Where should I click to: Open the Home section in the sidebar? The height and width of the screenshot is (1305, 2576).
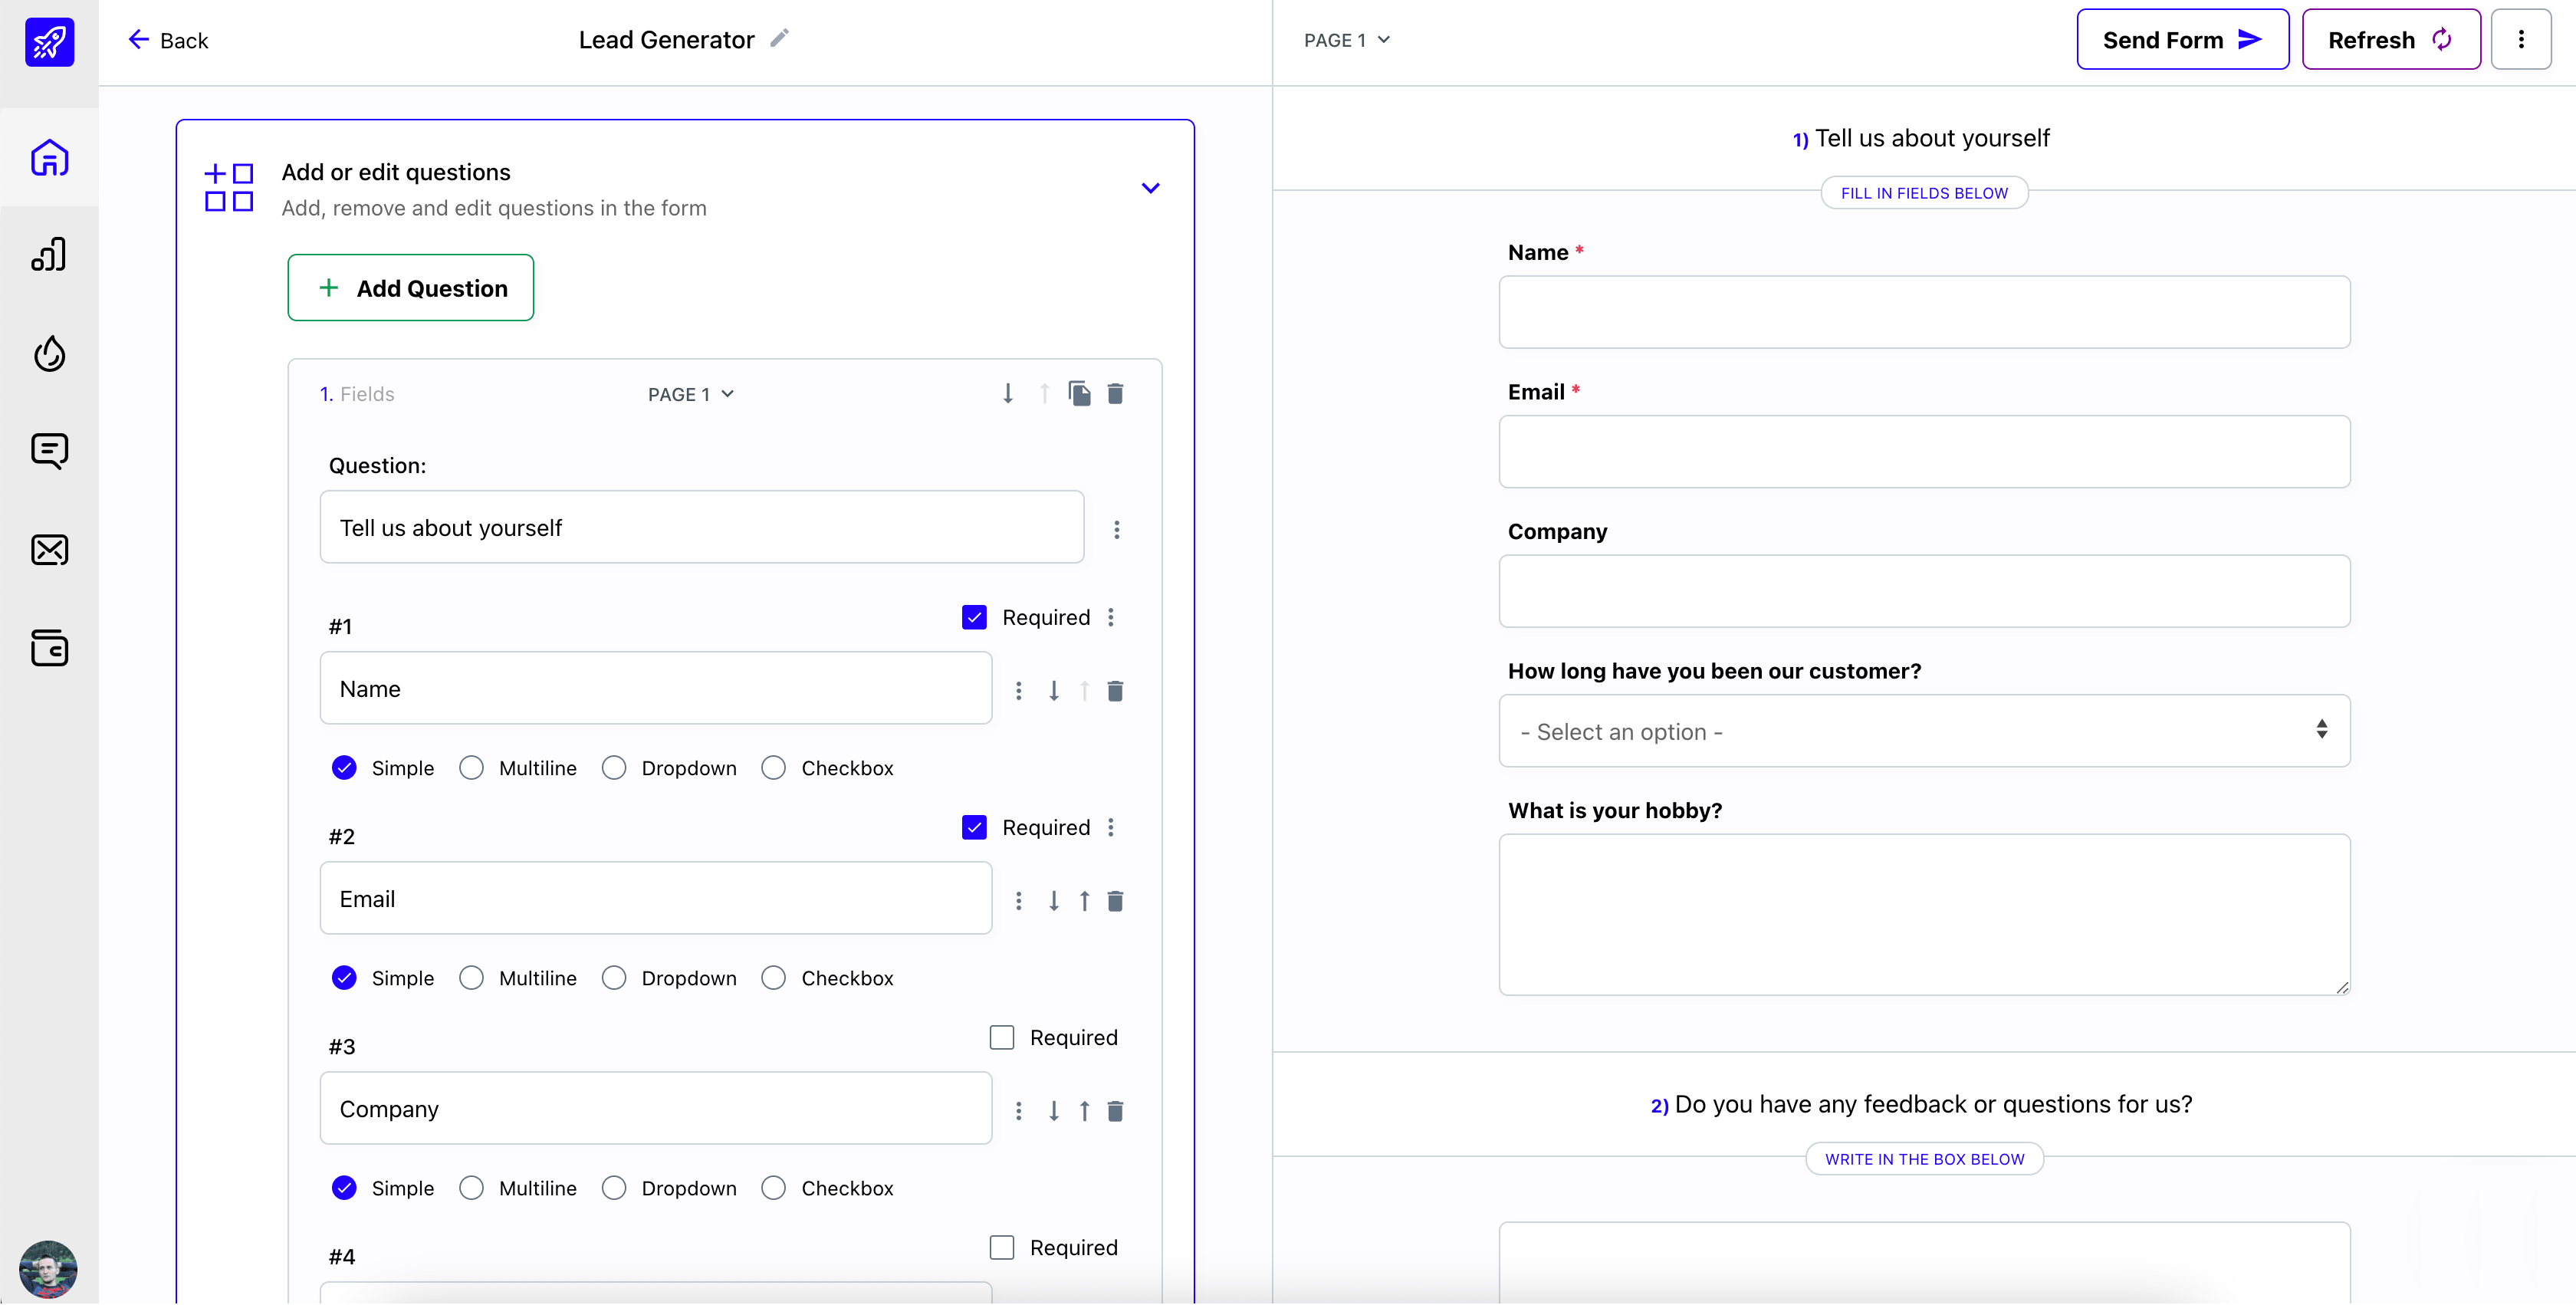49,158
